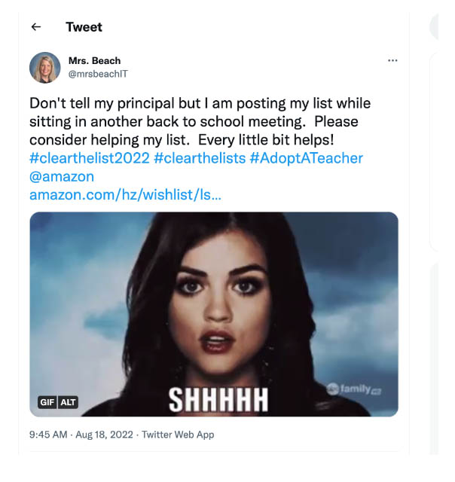Click the back arrow icon

point(36,27)
